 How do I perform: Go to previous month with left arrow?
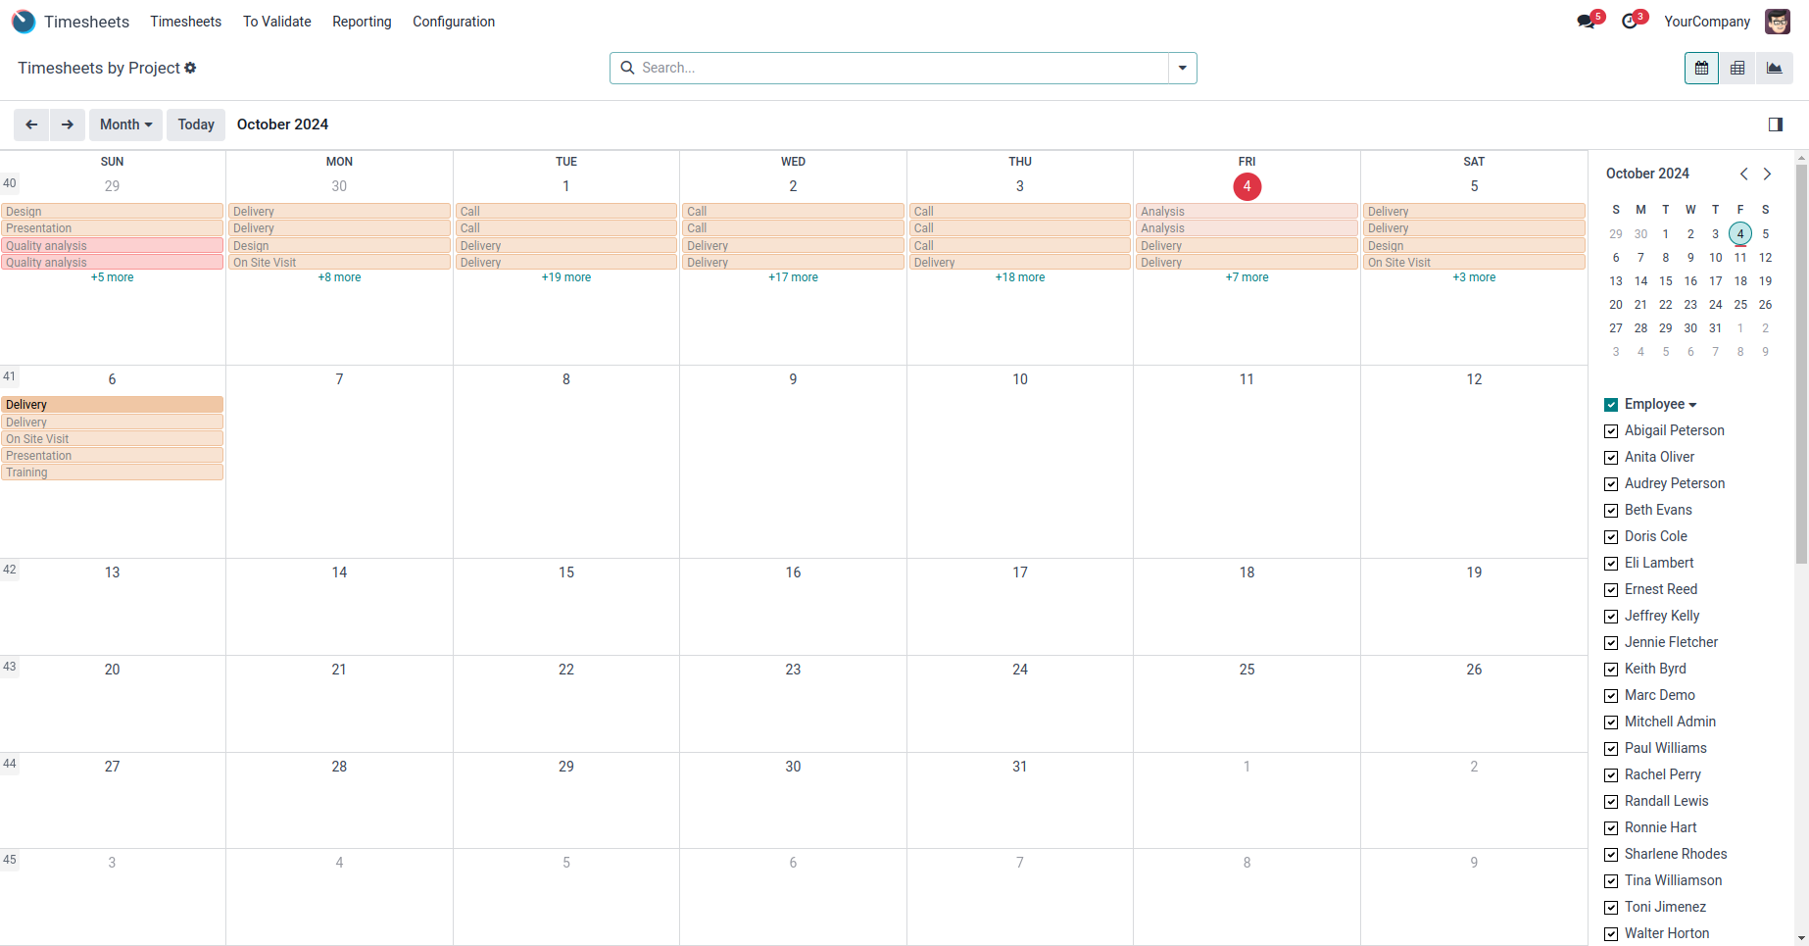[31, 124]
